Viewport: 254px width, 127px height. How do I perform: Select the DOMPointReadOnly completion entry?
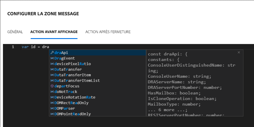(72, 114)
